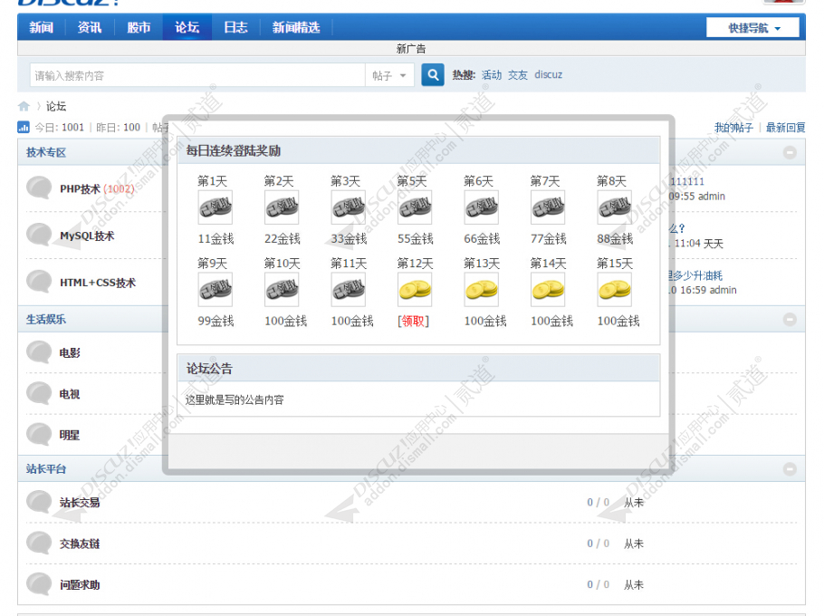Click the 论坛 breadcrumb link
Viewport: 824px width, 616px height.
(56, 106)
